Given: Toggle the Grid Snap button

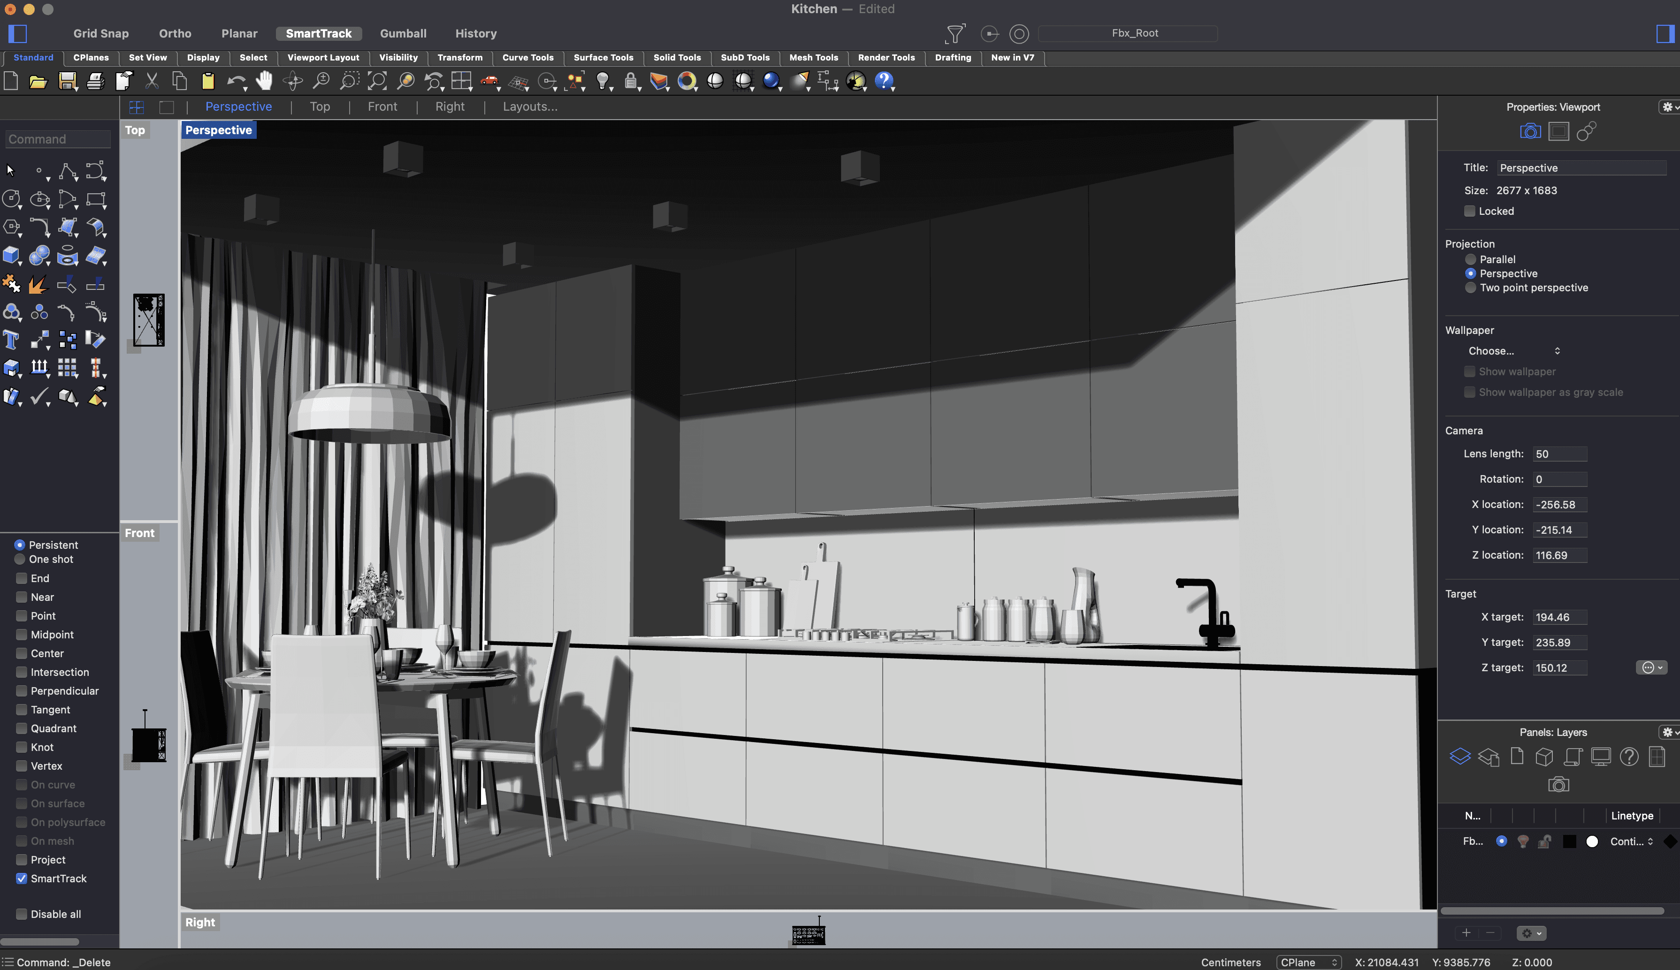Looking at the screenshot, I should point(100,33).
